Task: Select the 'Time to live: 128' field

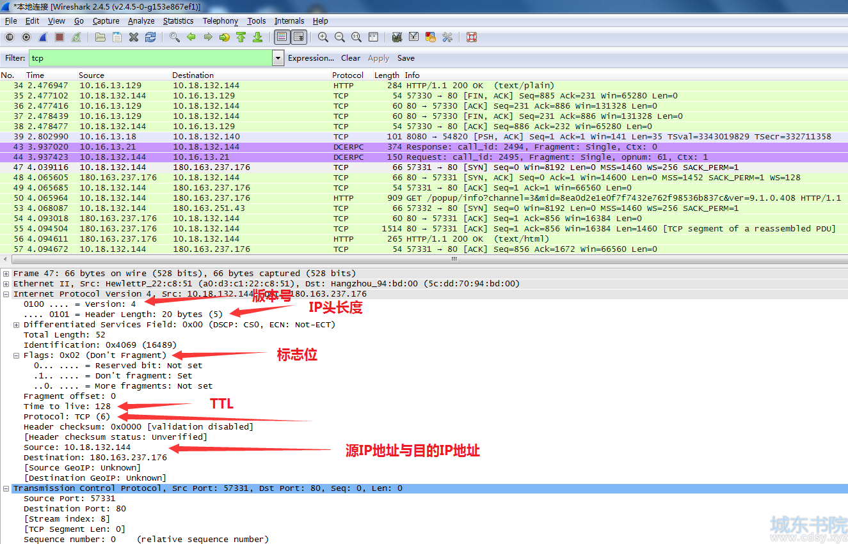Action: 67,407
